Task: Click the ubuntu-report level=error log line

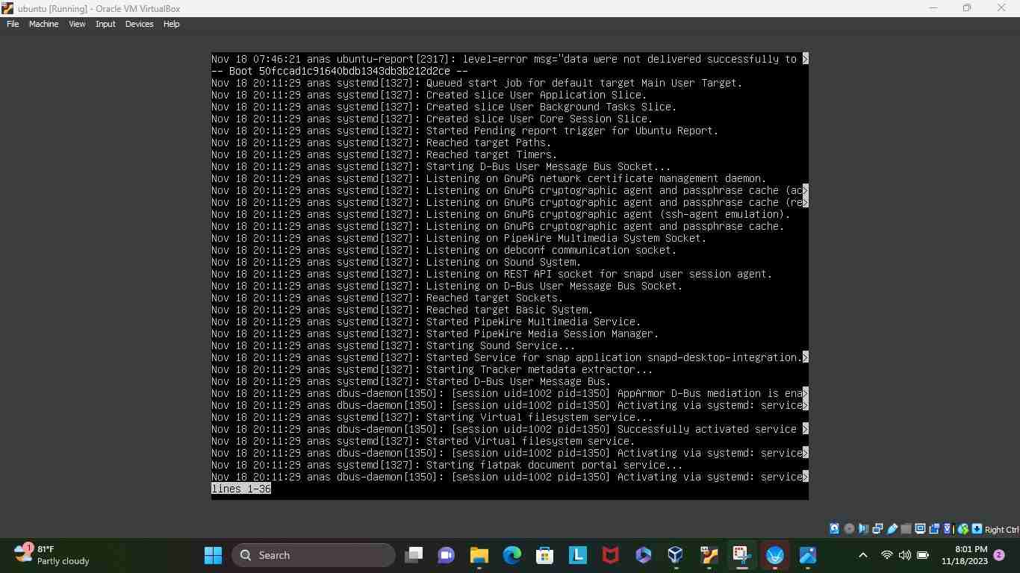Action: [510, 59]
